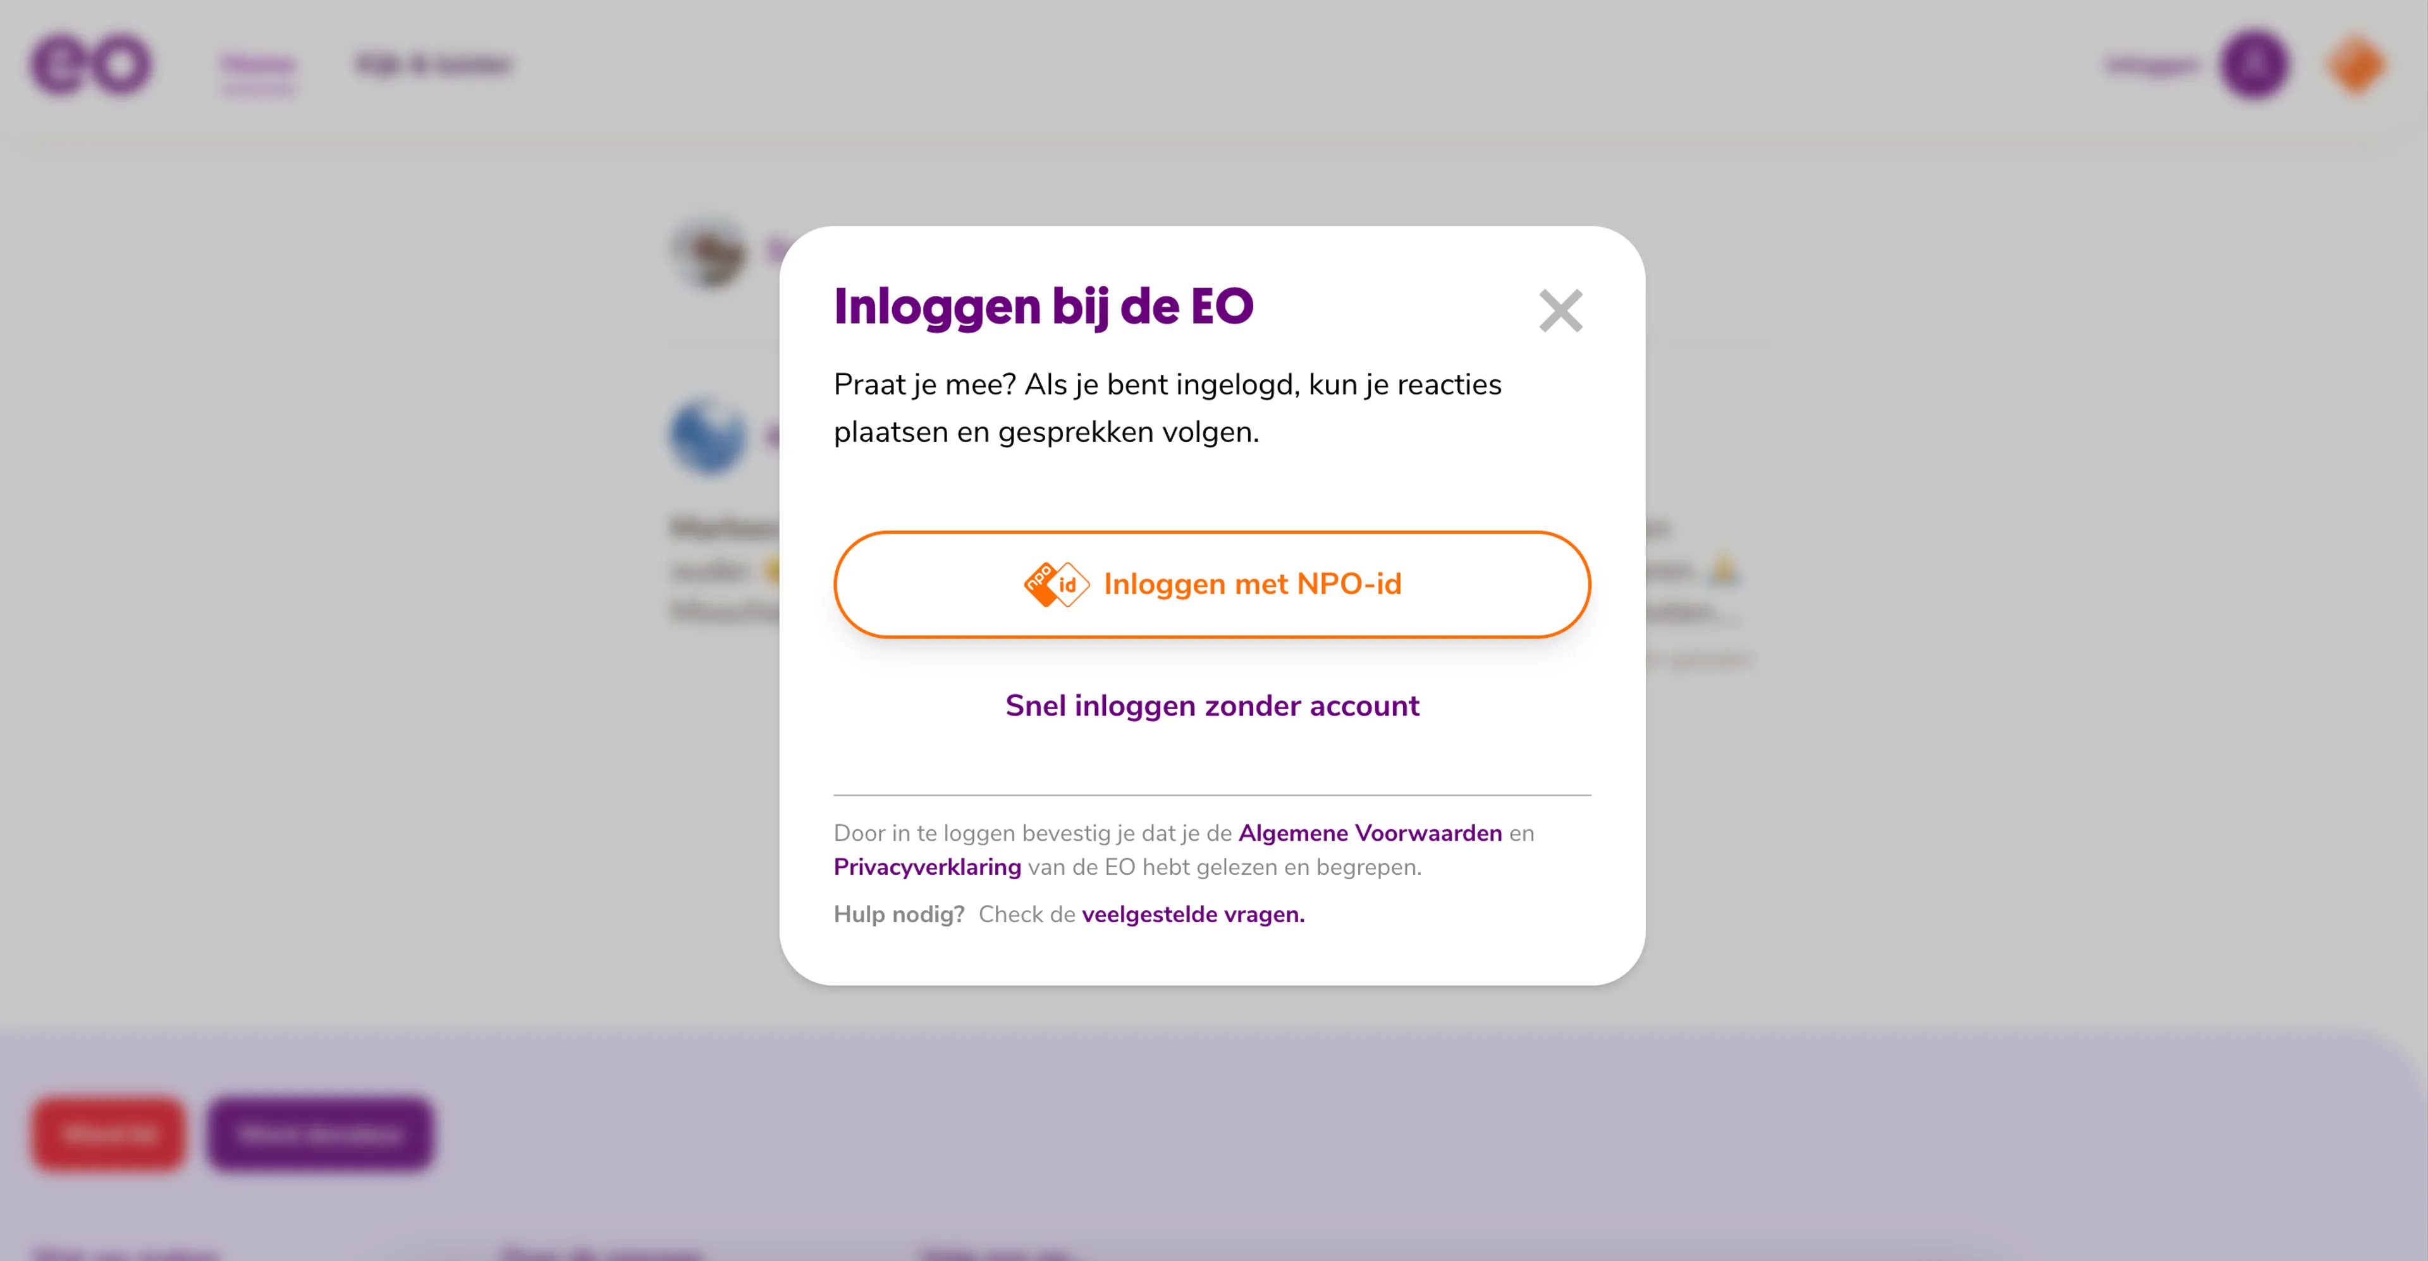Image resolution: width=2428 pixels, height=1261 pixels.
Task: Open the Algemene Voorwaarden link
Action: pos(1370,833)
